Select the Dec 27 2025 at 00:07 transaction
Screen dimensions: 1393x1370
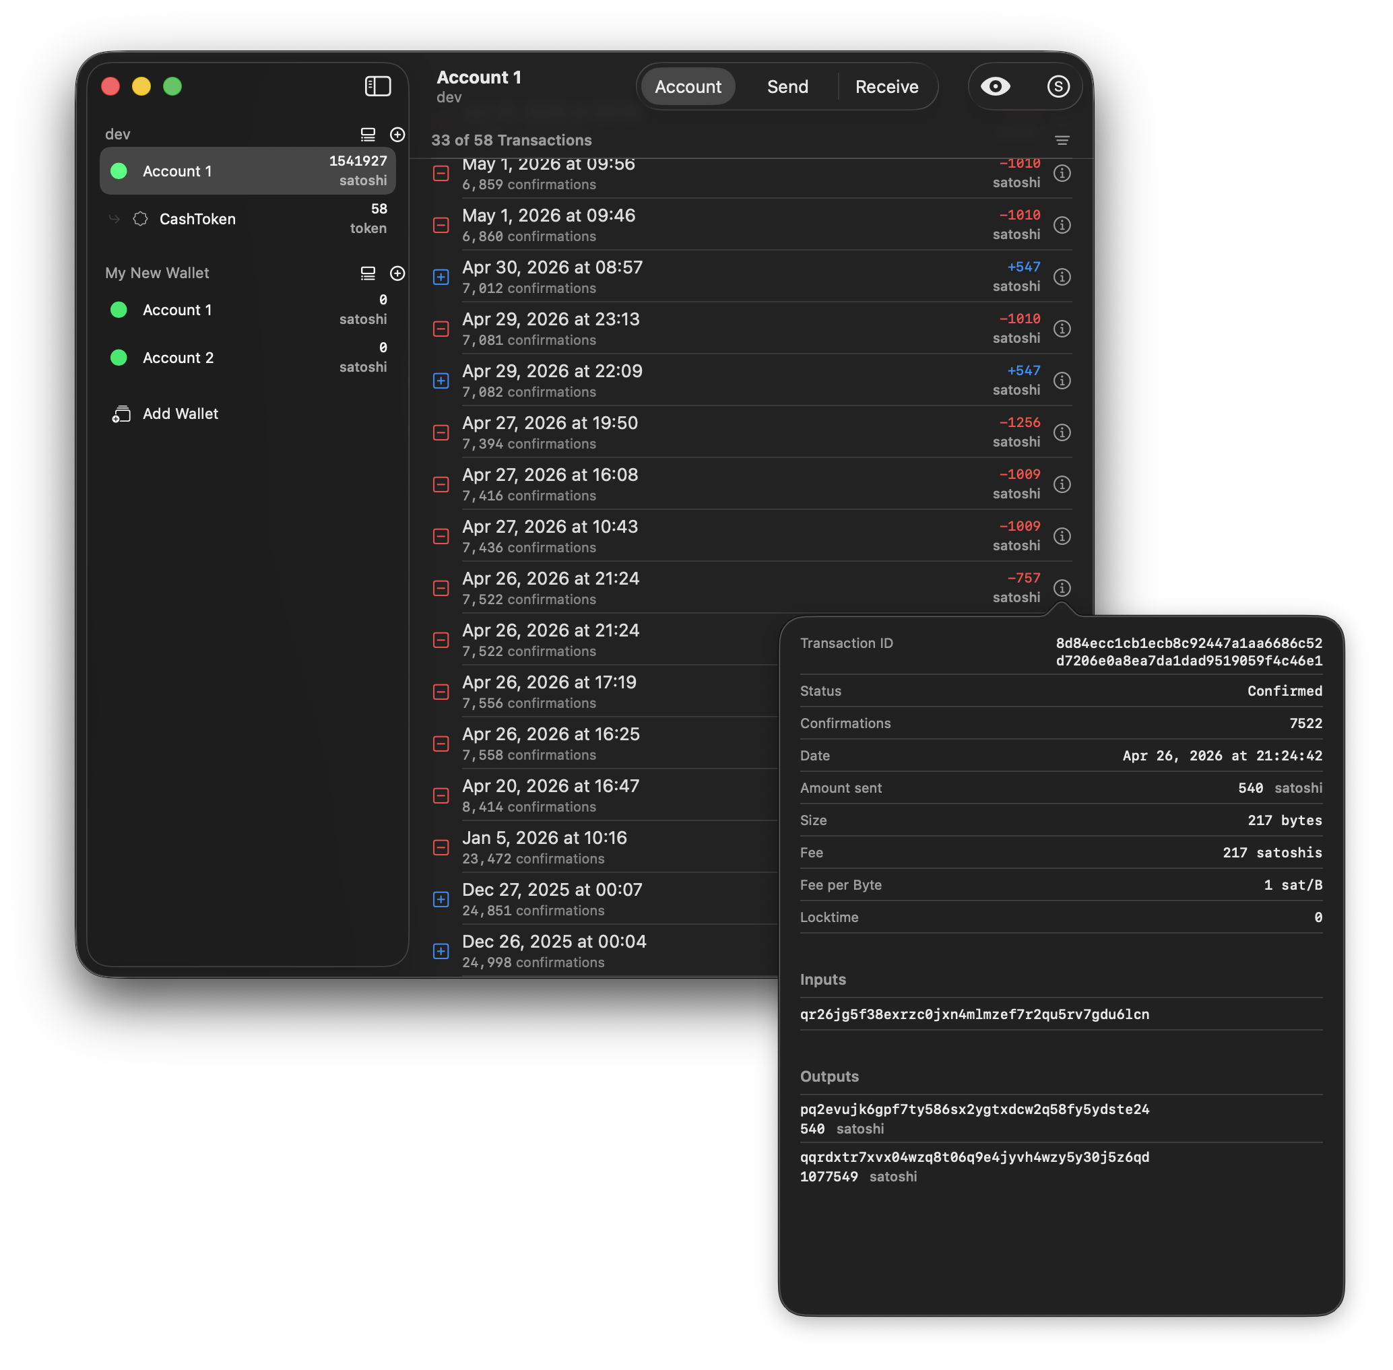604,899
